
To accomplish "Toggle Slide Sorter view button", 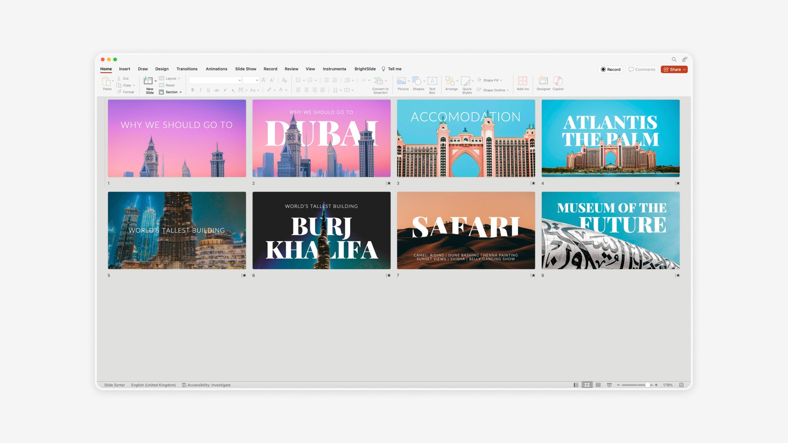I will point(587,385).
